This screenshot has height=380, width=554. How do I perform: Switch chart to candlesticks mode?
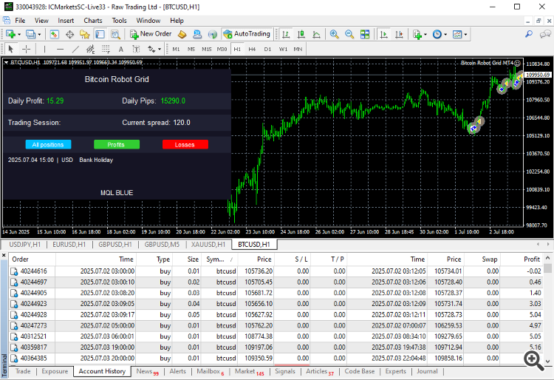coord(301,34)
